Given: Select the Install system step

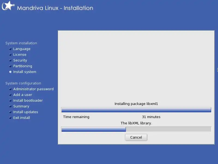Looking at the screenshot, I should click(25, 72).
